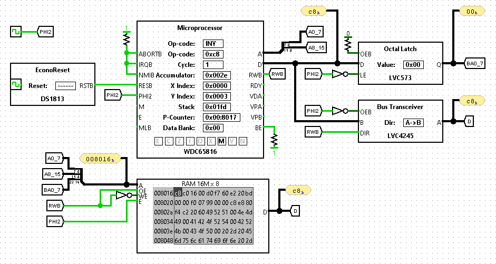
Task: Click the clock signal source feeding PHI2
Action: pos(16,32)
